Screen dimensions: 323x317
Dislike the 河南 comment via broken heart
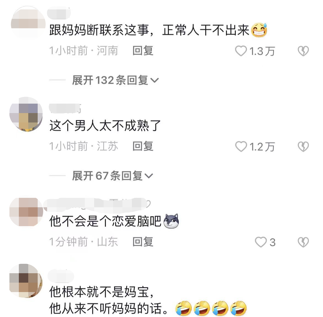[x=303, y=51]
